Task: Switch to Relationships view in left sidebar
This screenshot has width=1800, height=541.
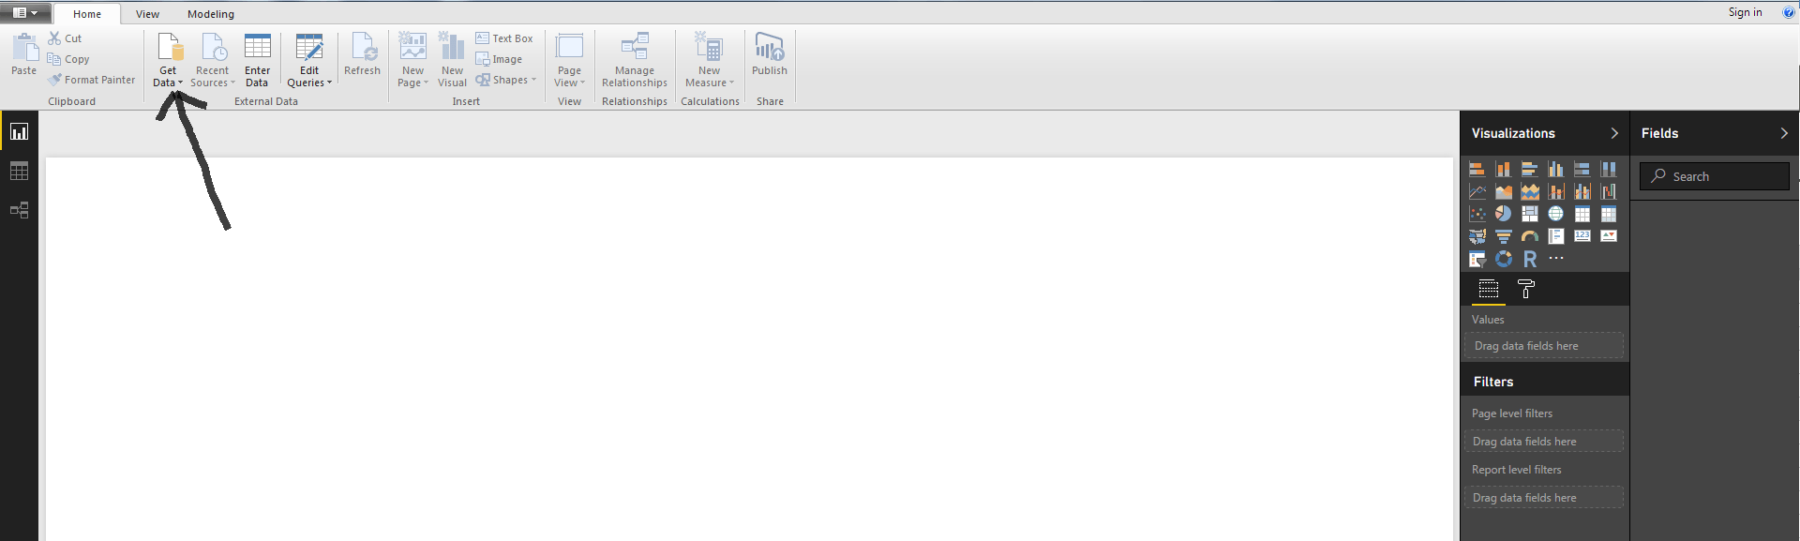Action: pyautogui.click(x=19, y=210)
